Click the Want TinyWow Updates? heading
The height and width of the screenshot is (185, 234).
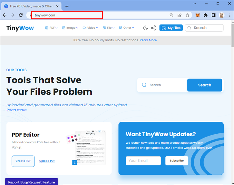pos(161,134)
